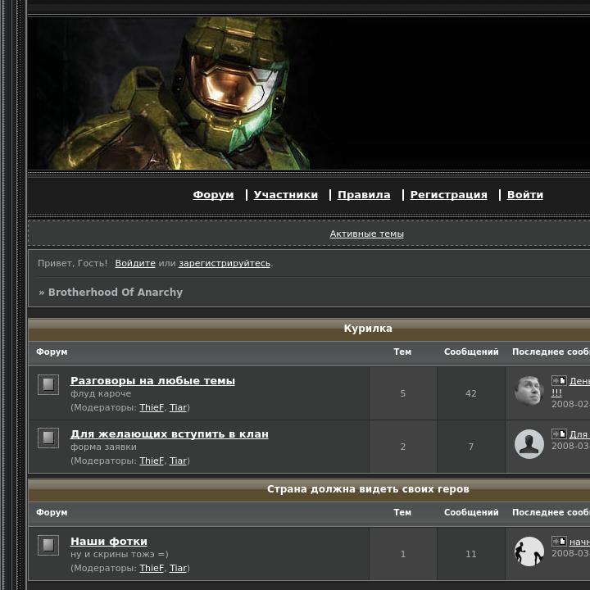Click the !!! last post link
590x590 pixels.
click(x=556, y=393)
